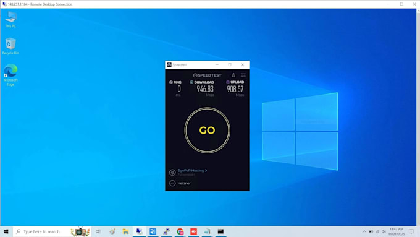Open File Explorer from the taskbar
The width and height of the screenshot is (420, 237).
coord(125,231)
